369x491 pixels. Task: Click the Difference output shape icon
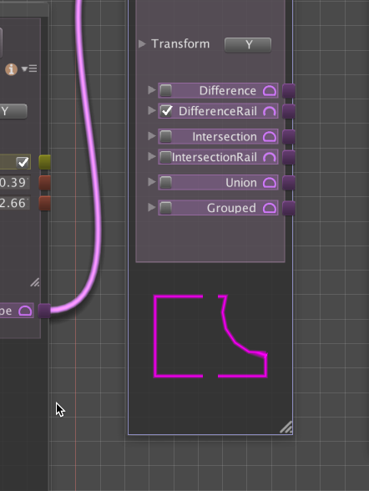(270, 91)
